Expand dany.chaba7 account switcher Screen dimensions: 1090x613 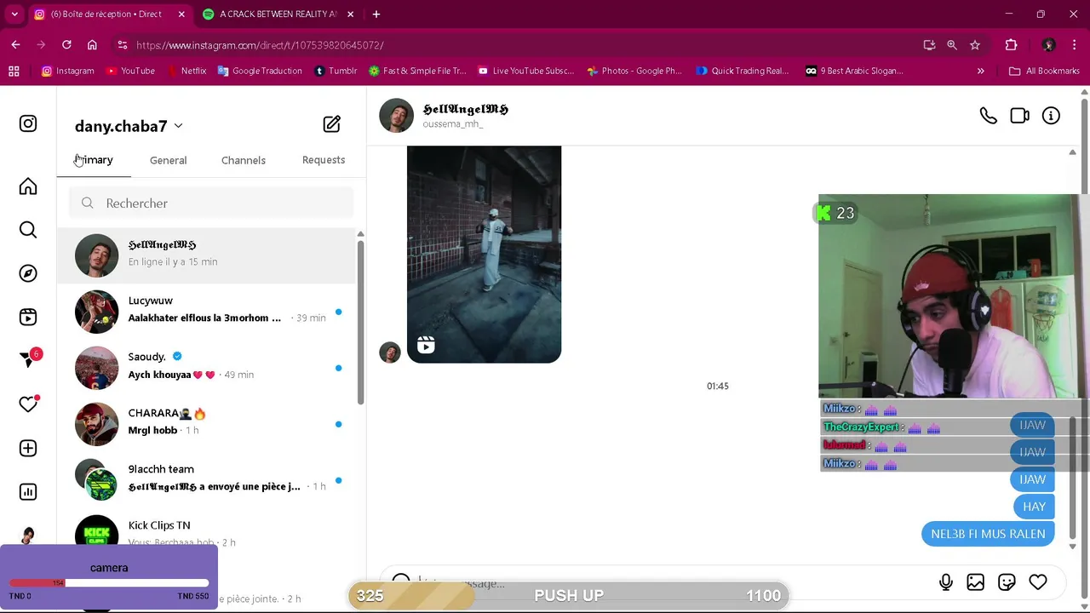point(129,126)
